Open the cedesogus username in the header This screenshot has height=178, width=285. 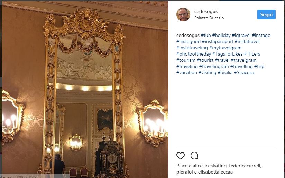click(x=206, y=12)
